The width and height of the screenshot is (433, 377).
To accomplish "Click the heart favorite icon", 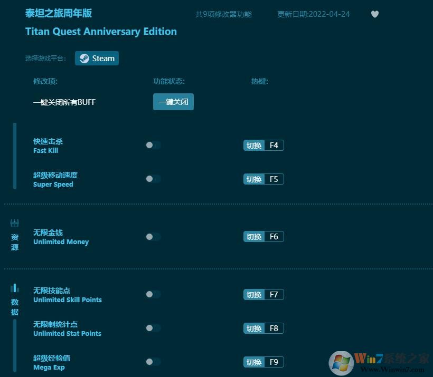I will point(374,14).
